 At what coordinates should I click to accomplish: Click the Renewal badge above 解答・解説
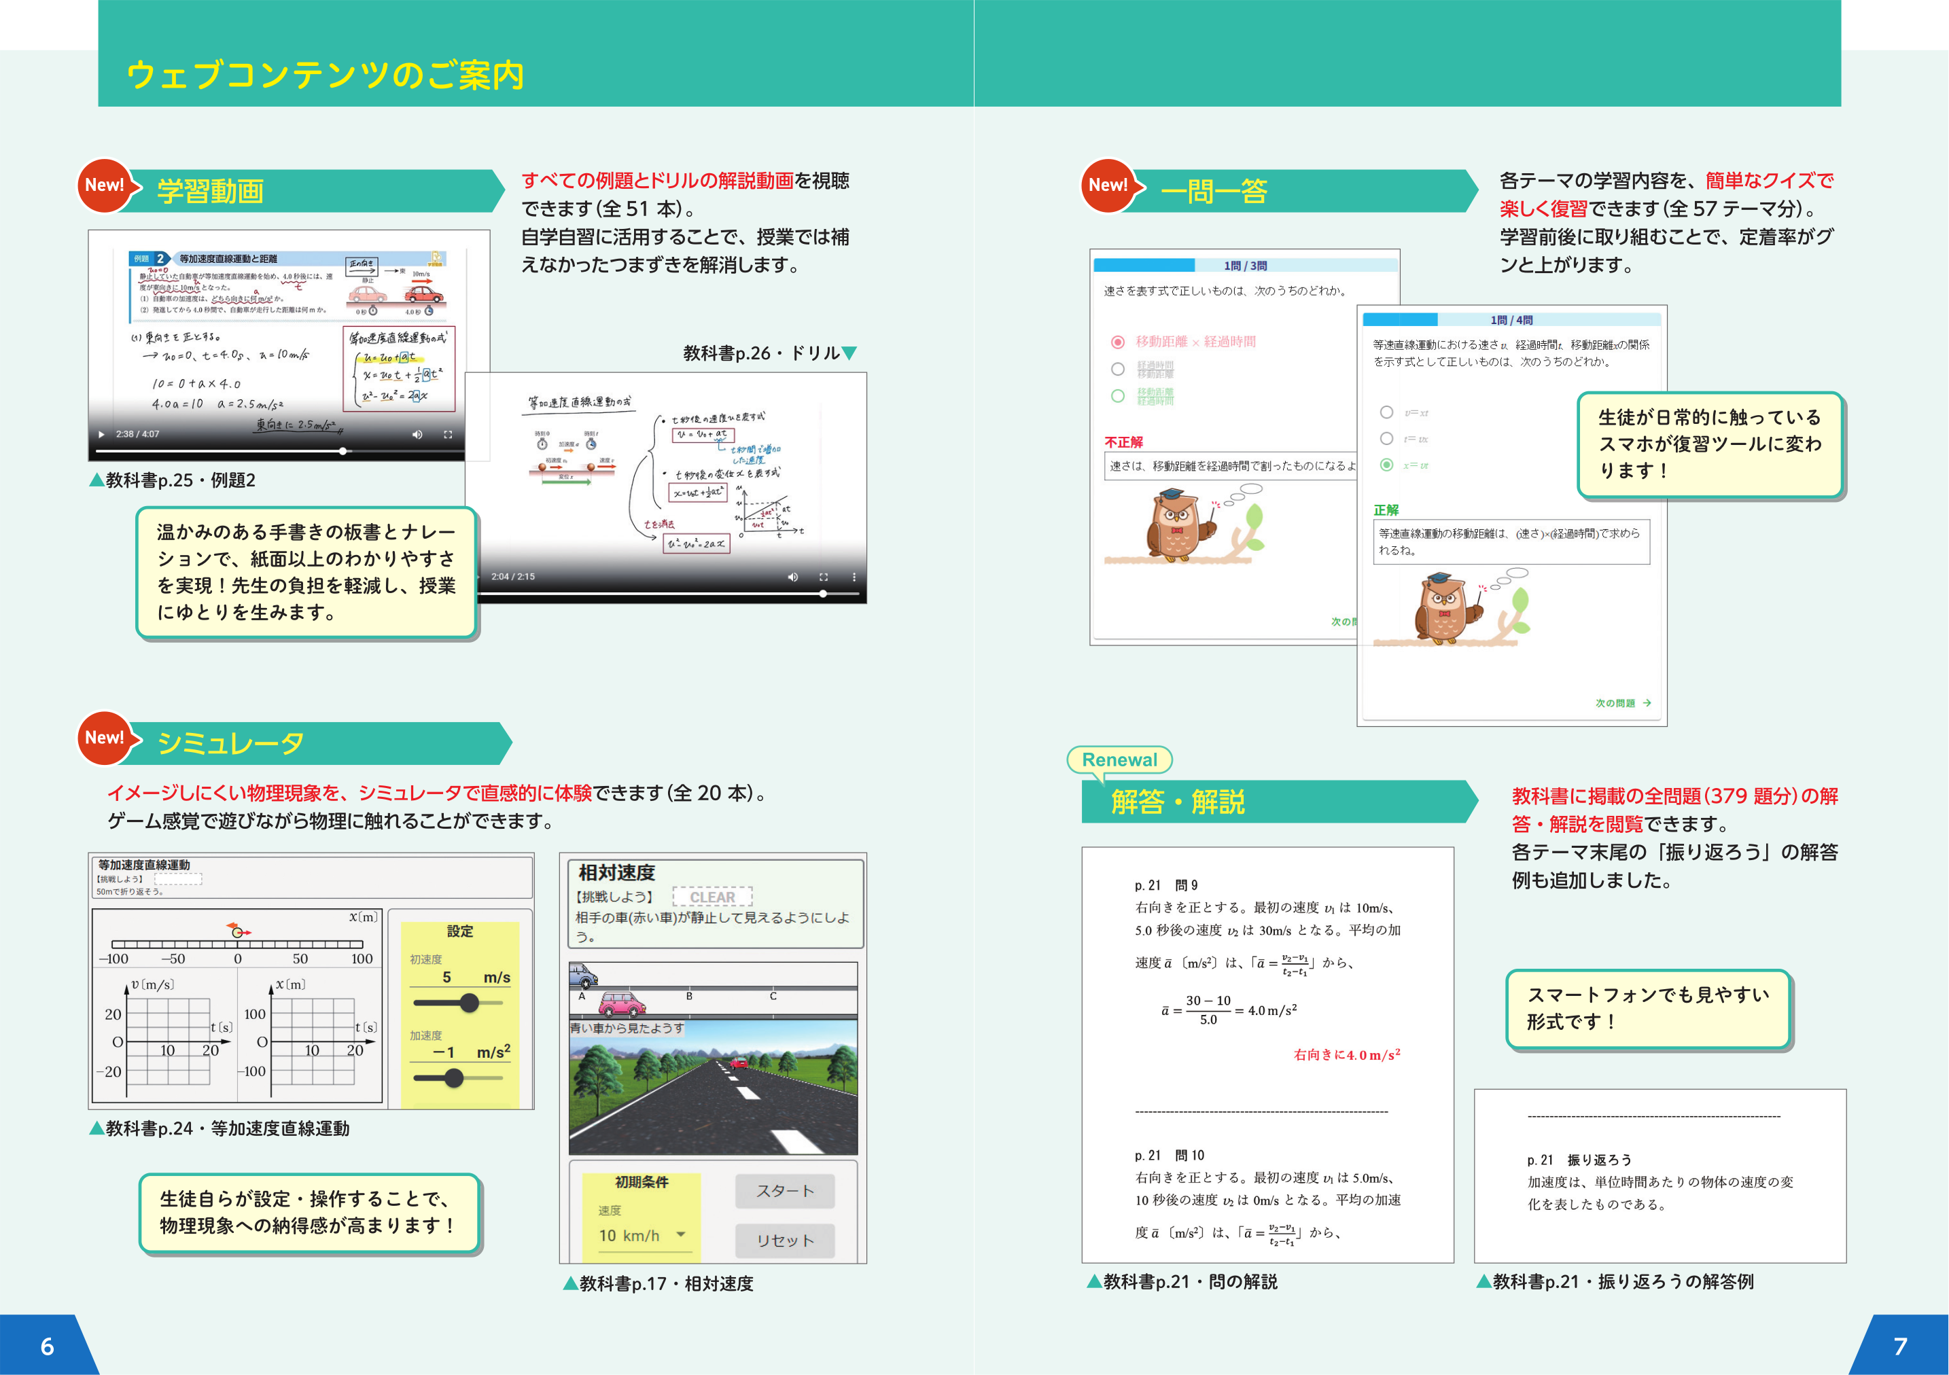1120,760
